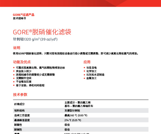Click the table row label '毡料结构'

pos(19,110)
